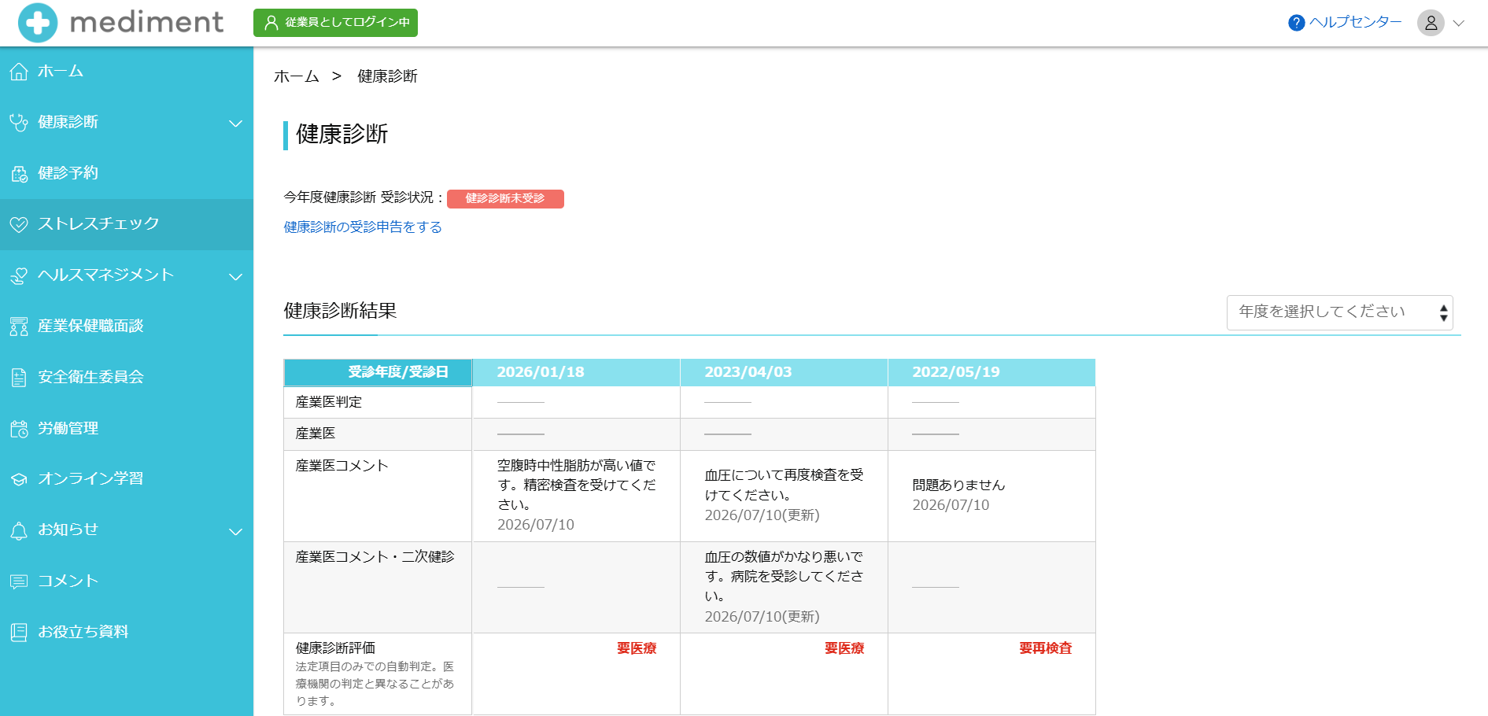Click the blue question mark help icon
The image size is (1488, 716).
[x=1297, y=23]
